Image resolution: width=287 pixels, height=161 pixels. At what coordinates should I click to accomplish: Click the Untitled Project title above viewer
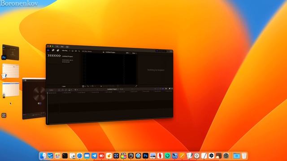[110, 52]
